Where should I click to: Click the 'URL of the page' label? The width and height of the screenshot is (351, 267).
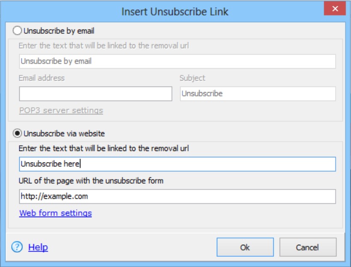(91, 180)
